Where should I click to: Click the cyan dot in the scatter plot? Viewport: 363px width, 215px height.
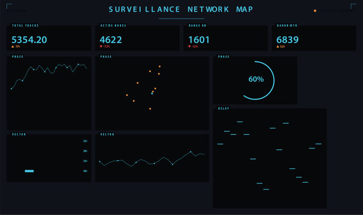click(x=152, y=94)
